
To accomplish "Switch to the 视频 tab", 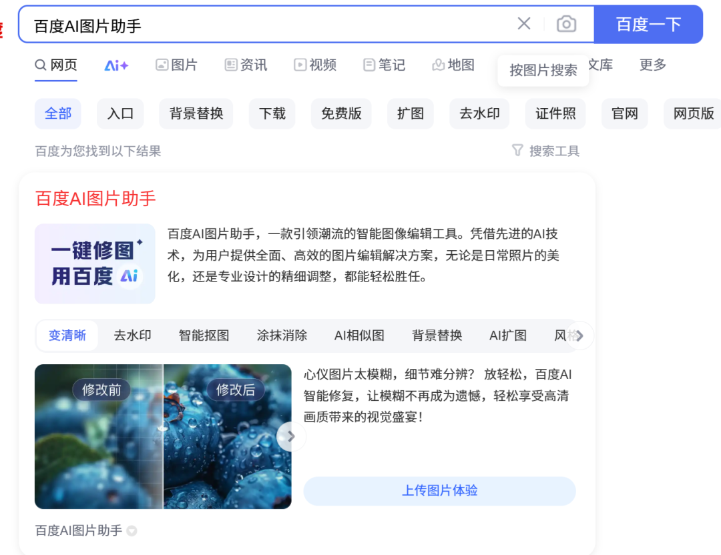I will (315, 65).
